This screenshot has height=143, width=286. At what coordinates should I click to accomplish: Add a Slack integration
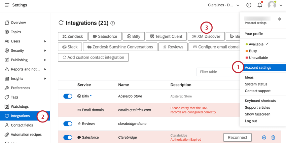coord(70,47)
